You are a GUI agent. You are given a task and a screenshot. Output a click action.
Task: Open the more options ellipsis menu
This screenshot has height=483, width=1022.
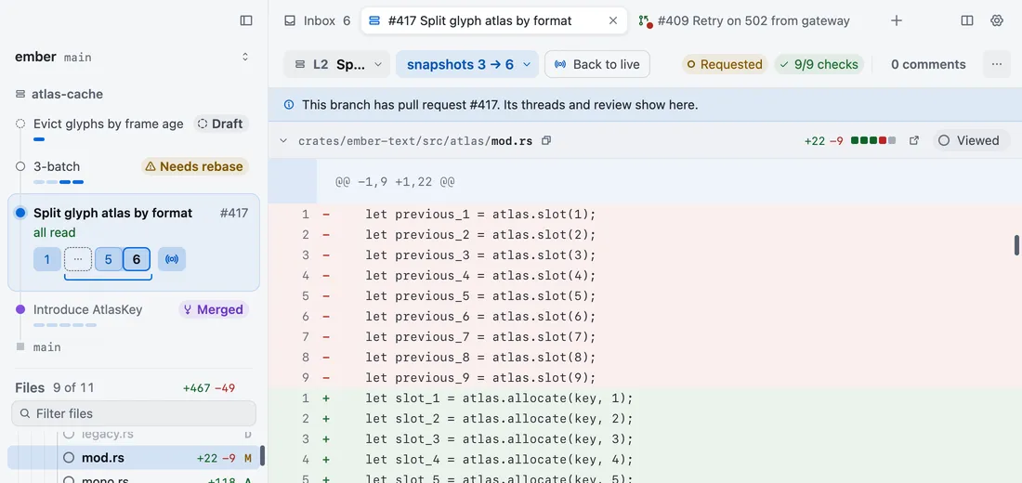[x=996, y=64]
